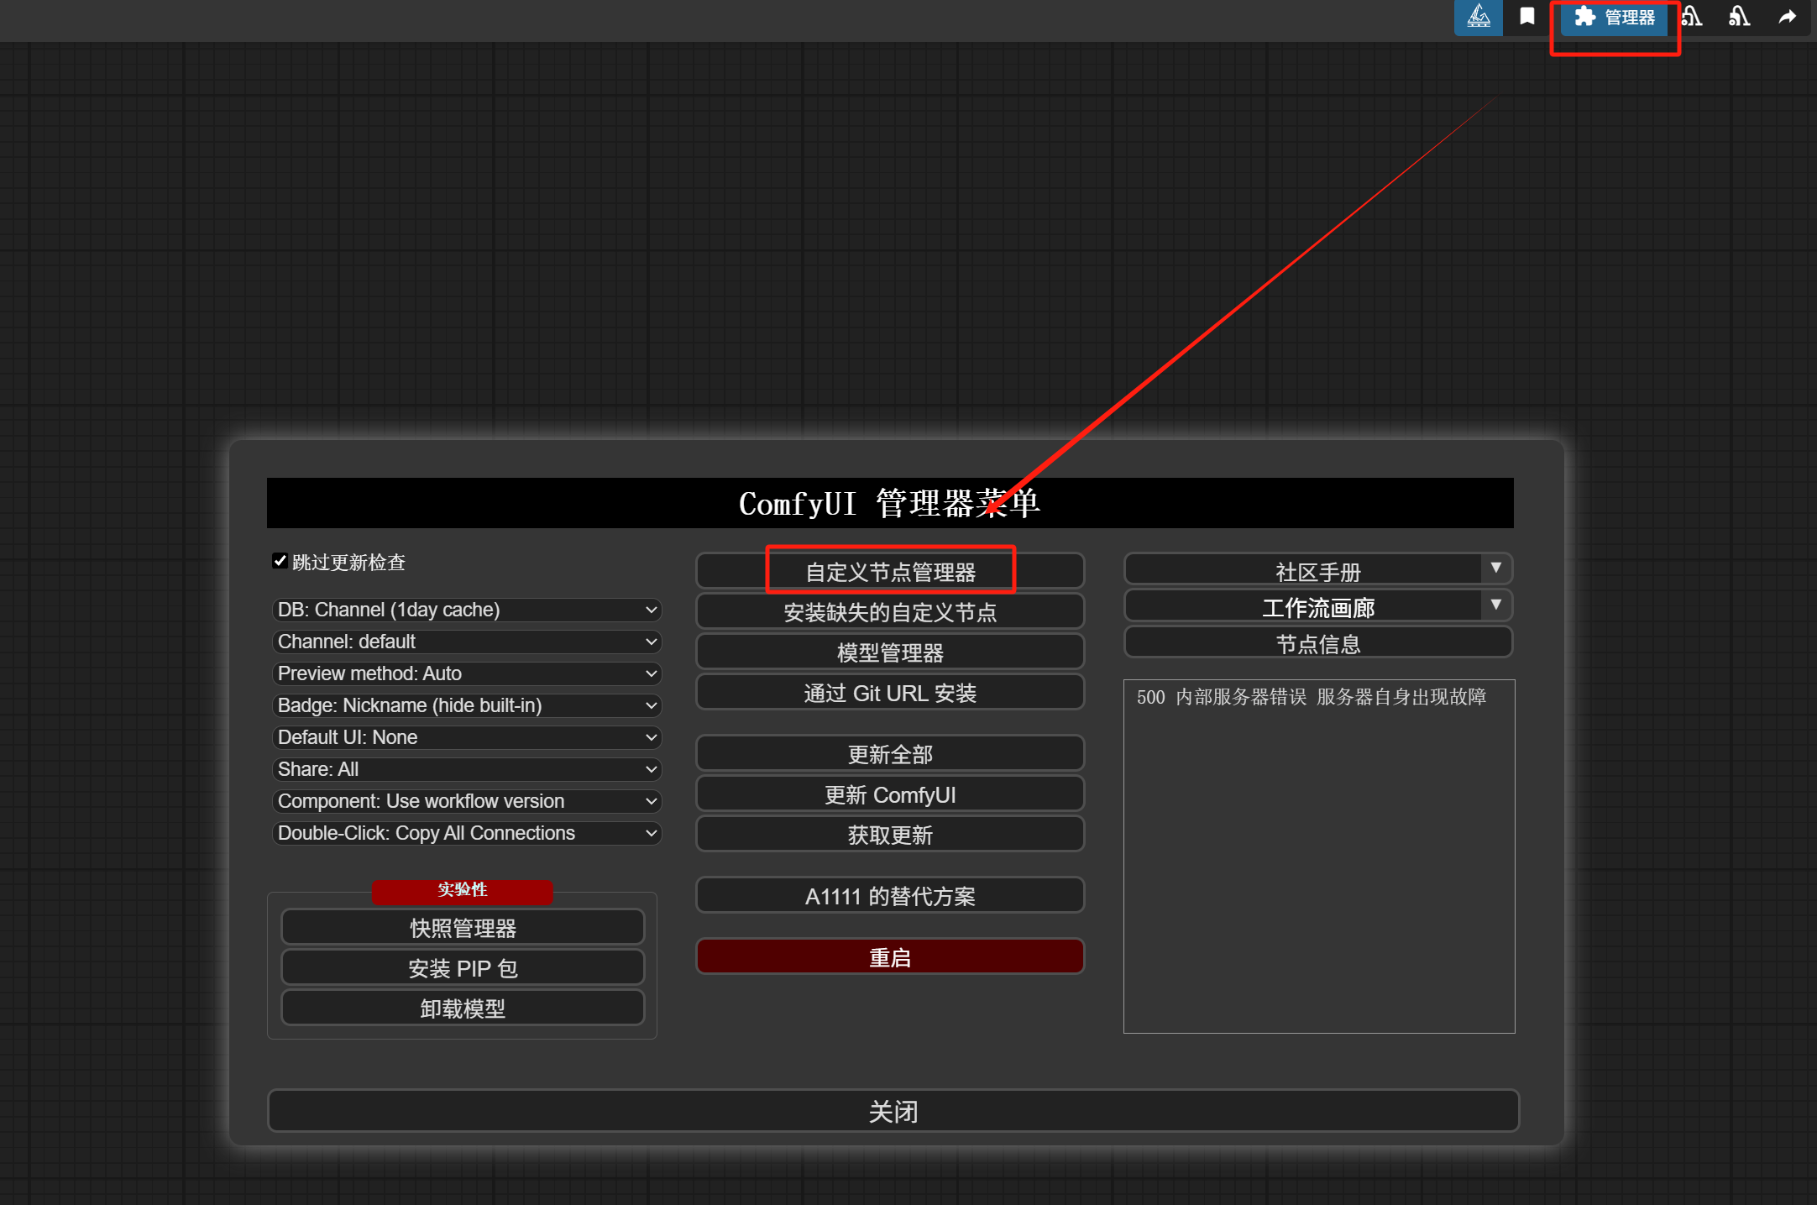Open the DB: Channel (1day cache) dropdown
This screenshot has height=1205, width=1817.
click(467, 610)
